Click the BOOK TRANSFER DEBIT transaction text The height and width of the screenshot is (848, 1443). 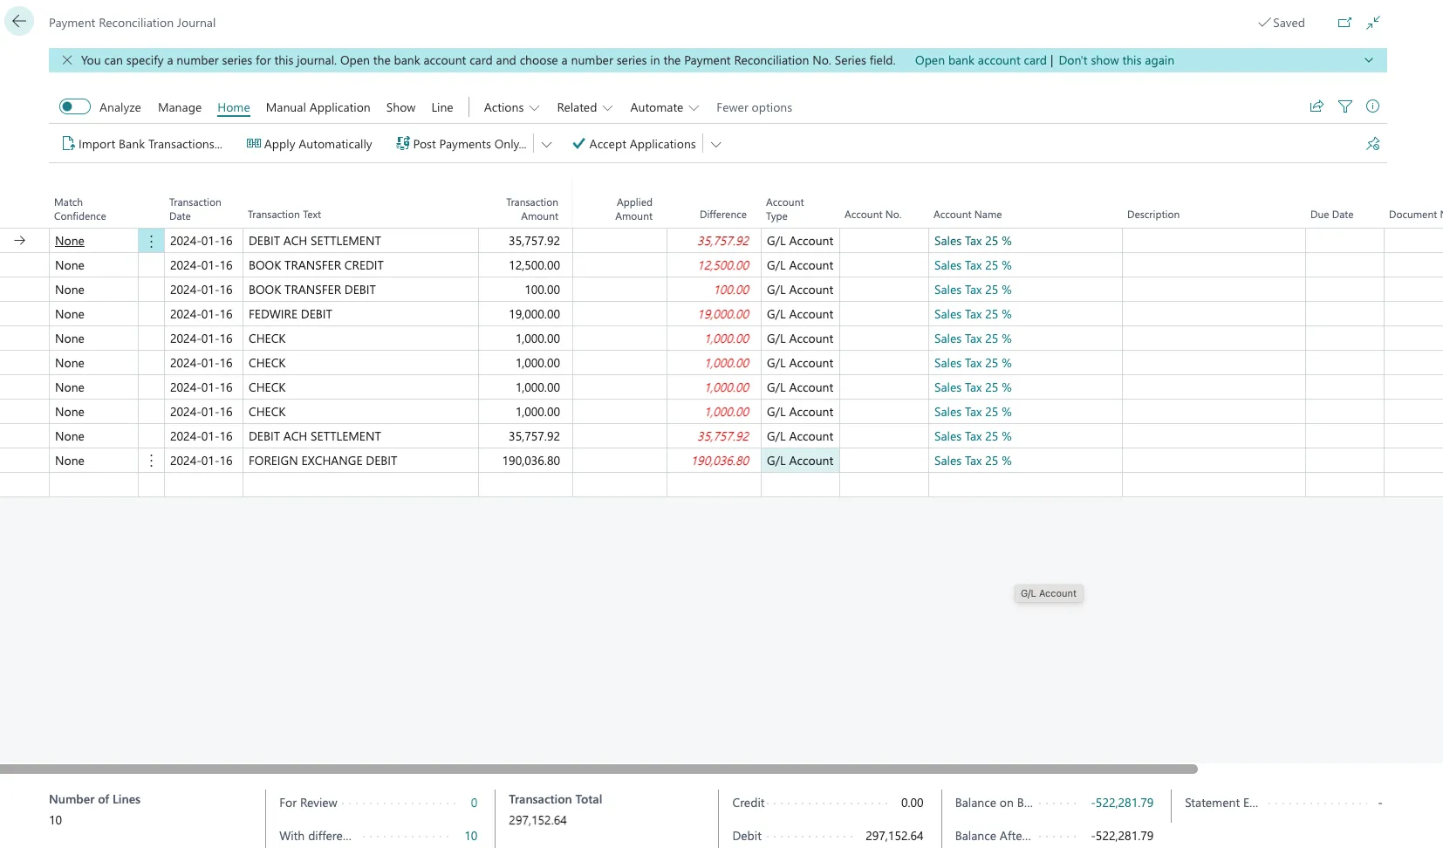click(x=312, y=290)
